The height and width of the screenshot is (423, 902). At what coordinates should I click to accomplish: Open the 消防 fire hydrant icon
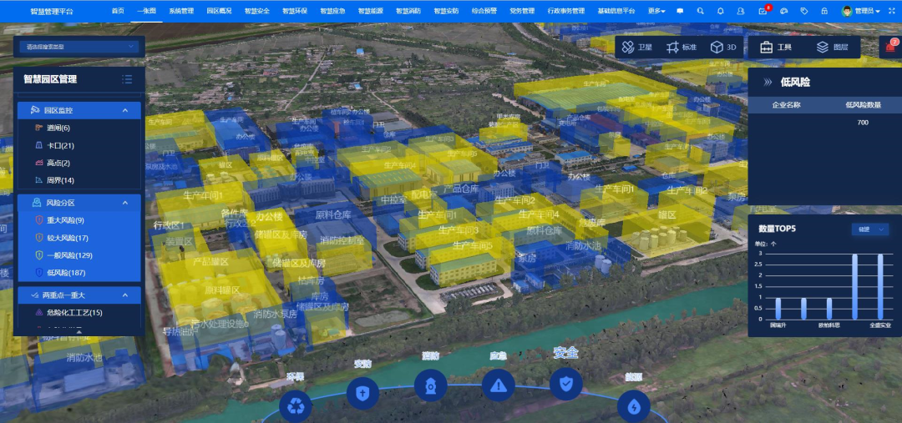click(431, 385)
